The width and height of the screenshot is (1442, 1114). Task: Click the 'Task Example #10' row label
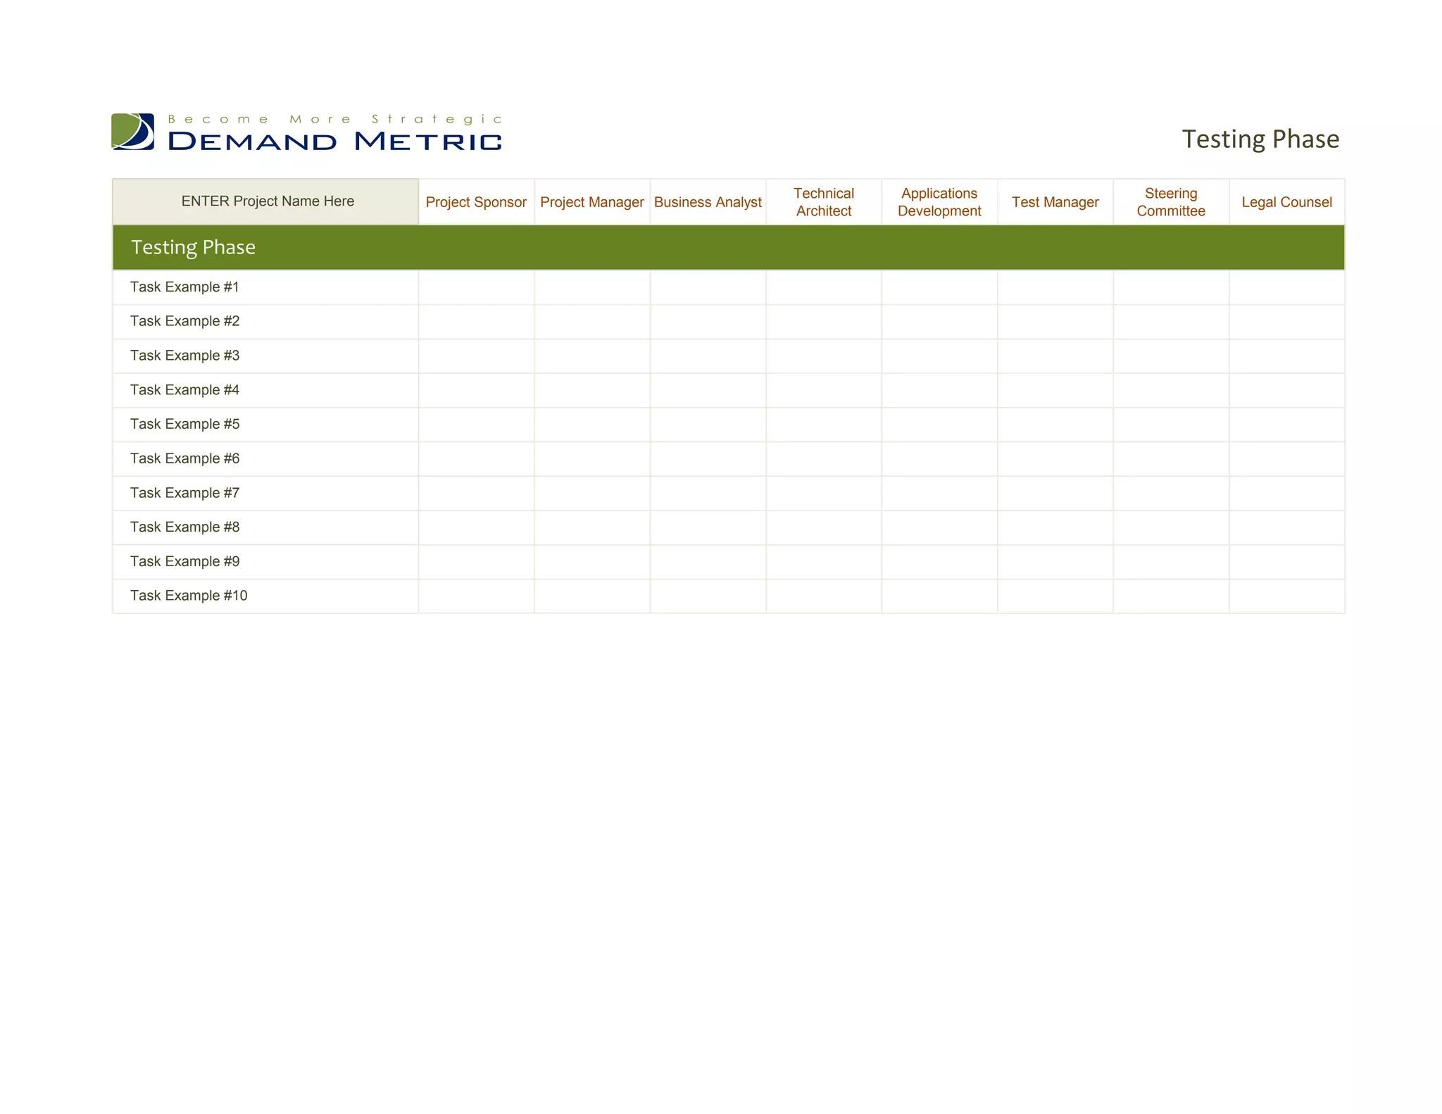189,596
